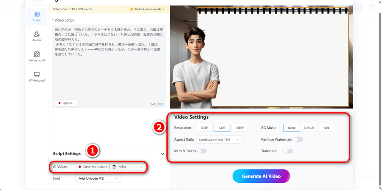Collapse the Script Settings section
This screenshot has height=190, width=382.
162,153
